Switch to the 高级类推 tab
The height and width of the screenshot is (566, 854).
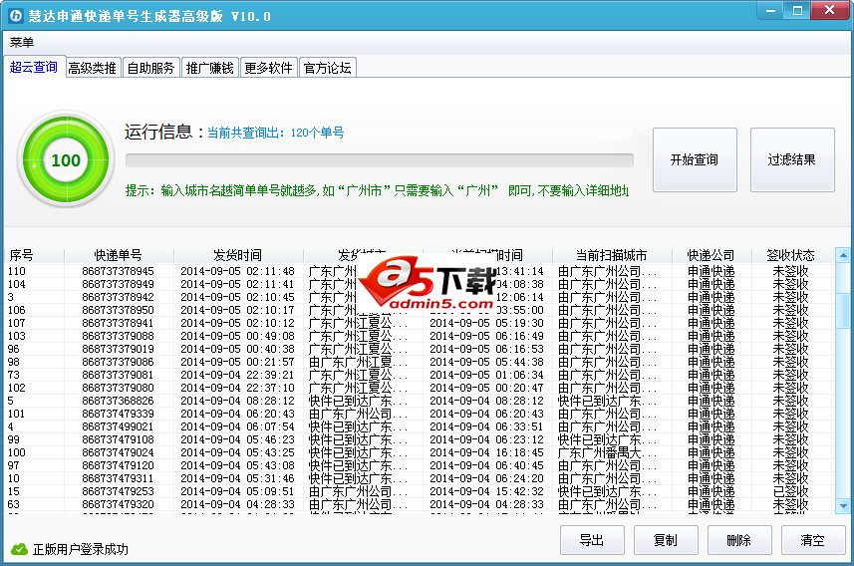(x=93, y=68)
